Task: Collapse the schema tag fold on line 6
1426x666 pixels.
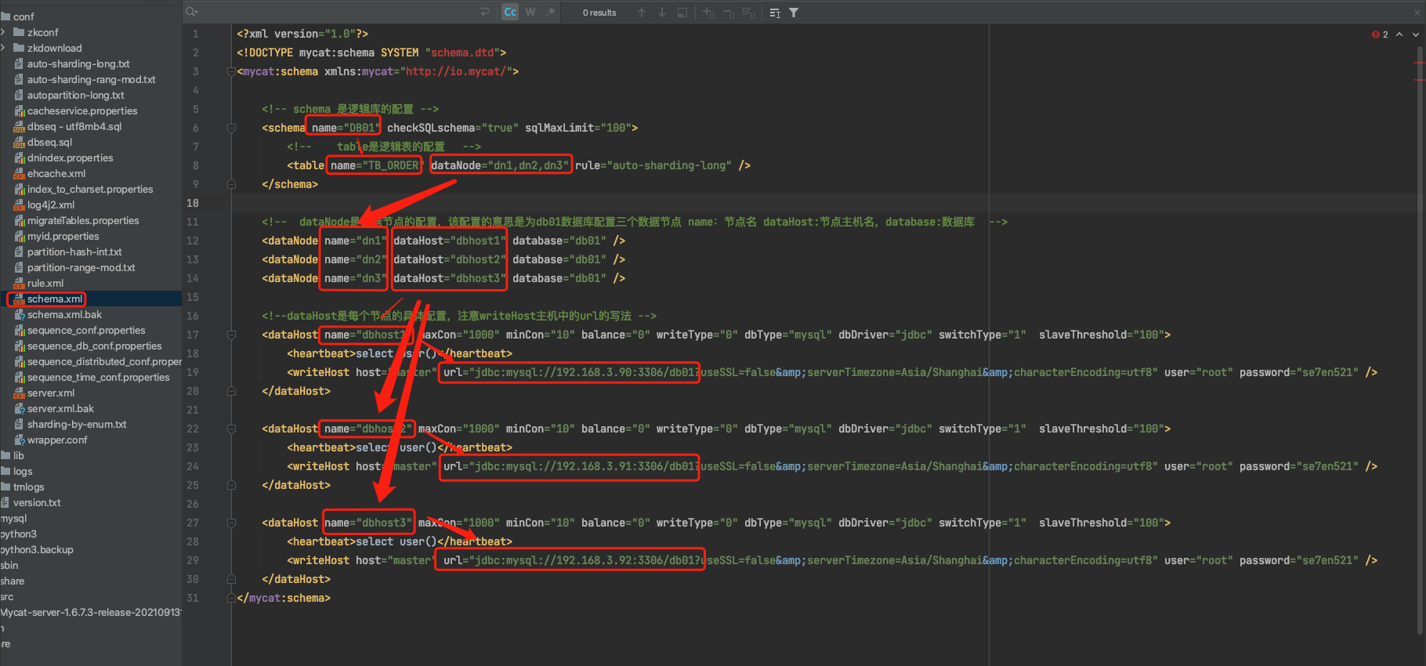Action: point(231,128)
